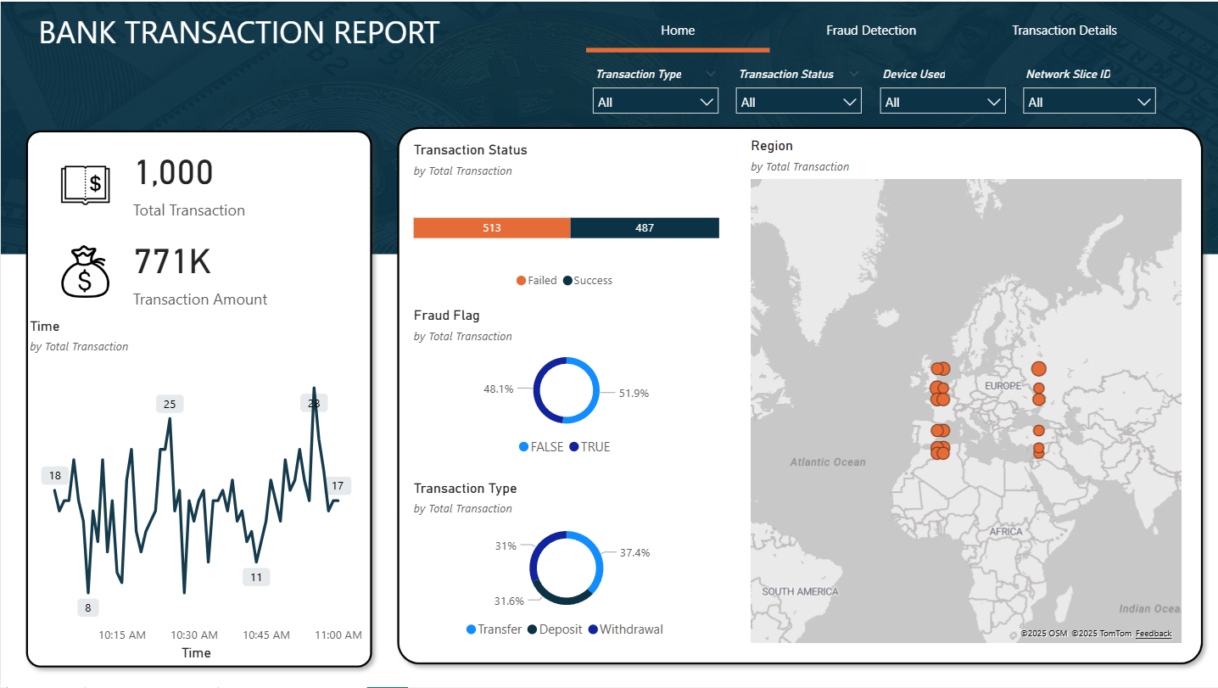1218x688 pixels.
Task: Click the peak data label 25 on Time chart
Action: [x=170, y=404]
